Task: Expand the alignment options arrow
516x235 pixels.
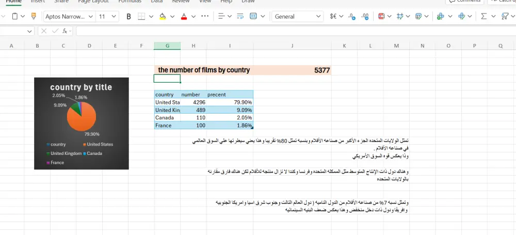Action: 230,16
